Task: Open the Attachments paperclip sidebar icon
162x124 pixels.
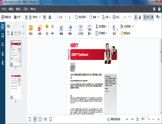Action: (3, 53)
